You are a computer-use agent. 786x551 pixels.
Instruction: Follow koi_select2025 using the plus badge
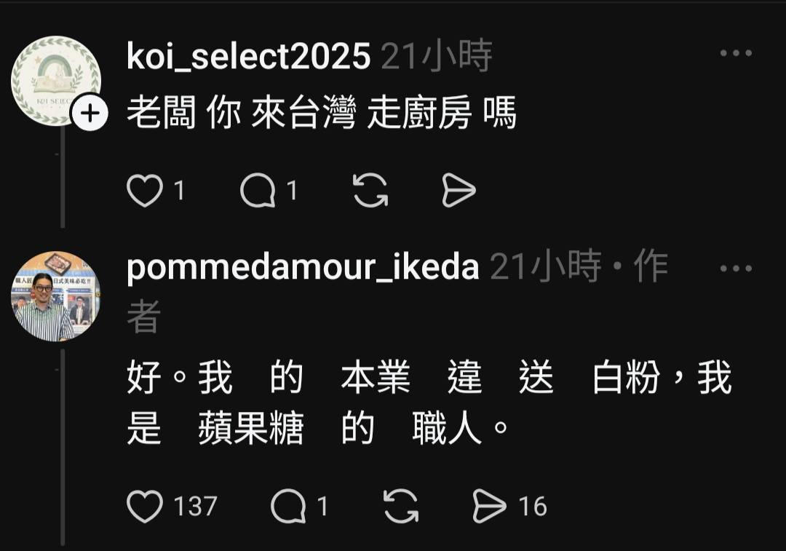pos(90,114)
